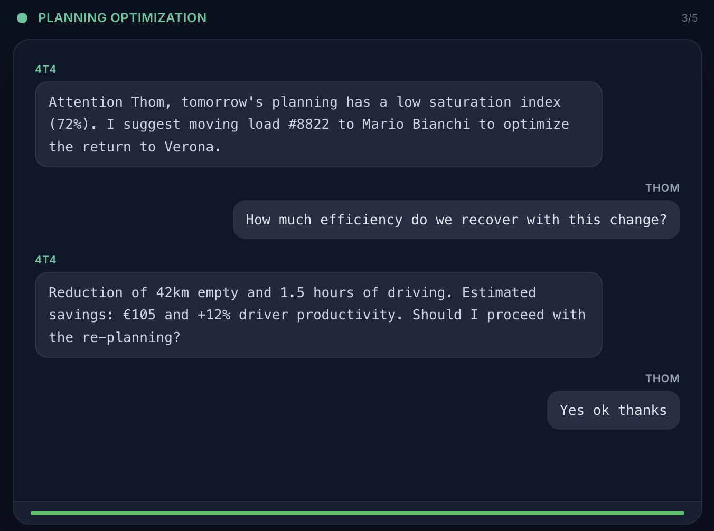Screen dimensions: 714x531
Task: Click load #8822 in the first message
Action: 288,124
